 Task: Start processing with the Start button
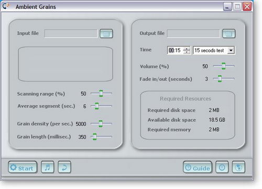23,167
